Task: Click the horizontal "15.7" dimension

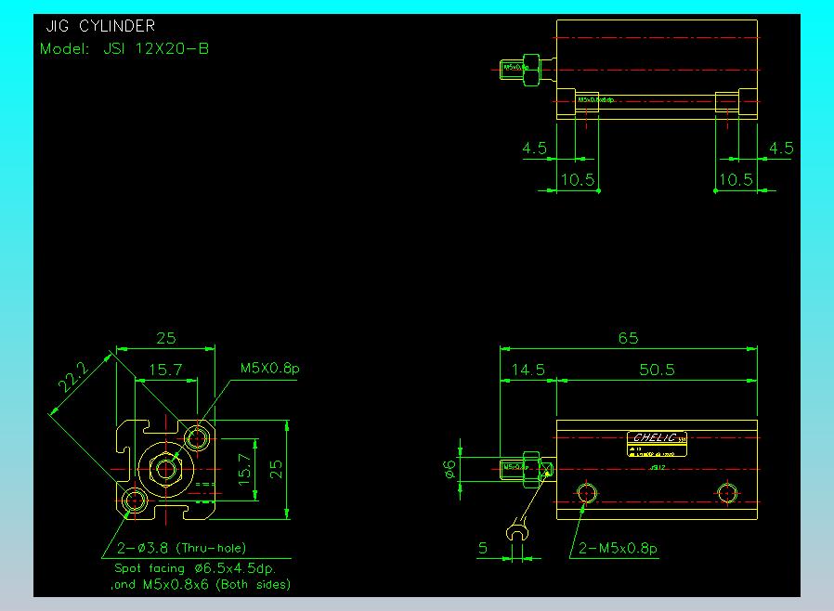Action: (165, 370)
